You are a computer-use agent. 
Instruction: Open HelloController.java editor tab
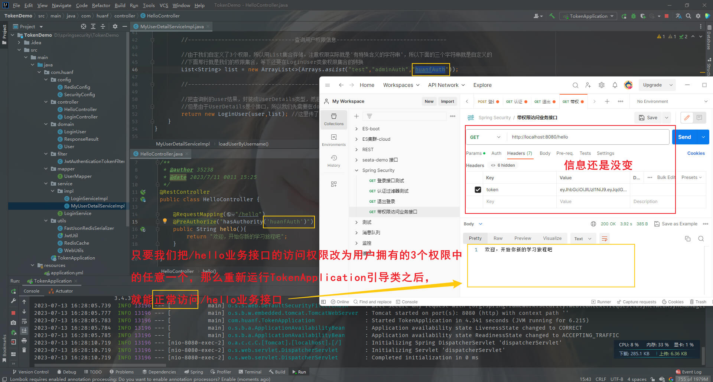point(161,154)
